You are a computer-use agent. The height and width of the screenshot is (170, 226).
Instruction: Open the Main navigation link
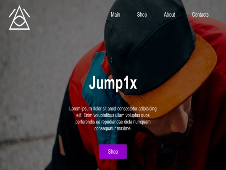[x=116, y=15]
